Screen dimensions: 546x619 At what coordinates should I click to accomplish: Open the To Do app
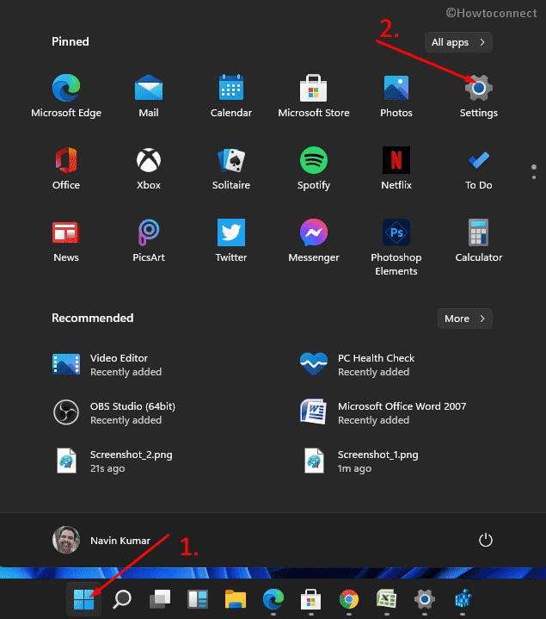click(x=479, y=168)
